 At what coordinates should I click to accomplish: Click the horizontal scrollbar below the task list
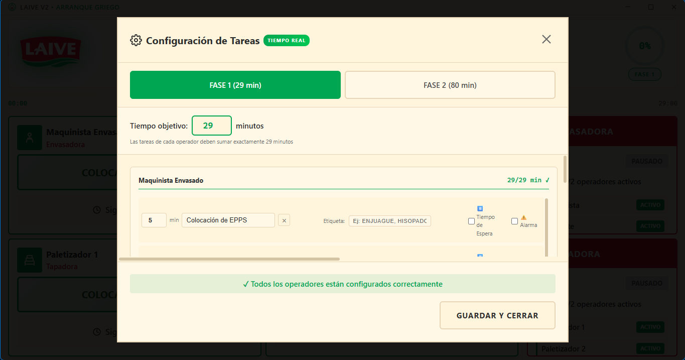(x=229, y=259)
